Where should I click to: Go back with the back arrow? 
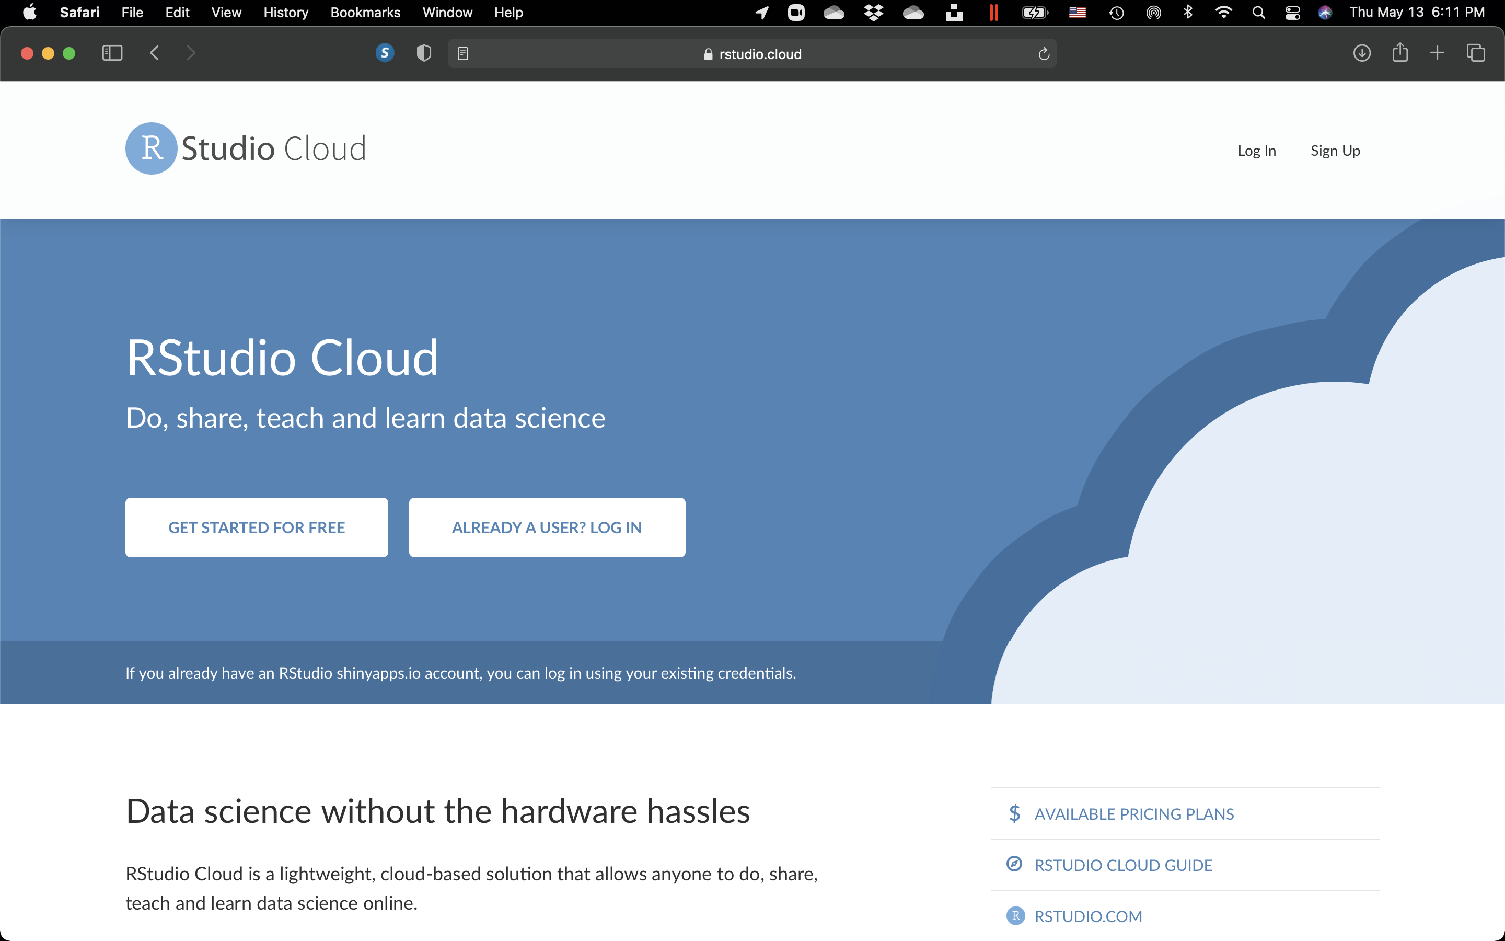click(154, 53)
